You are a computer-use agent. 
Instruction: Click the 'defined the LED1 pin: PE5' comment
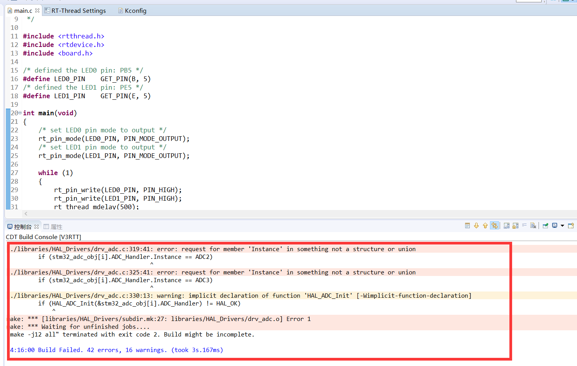pyautogui.click(x=83, y=87)
